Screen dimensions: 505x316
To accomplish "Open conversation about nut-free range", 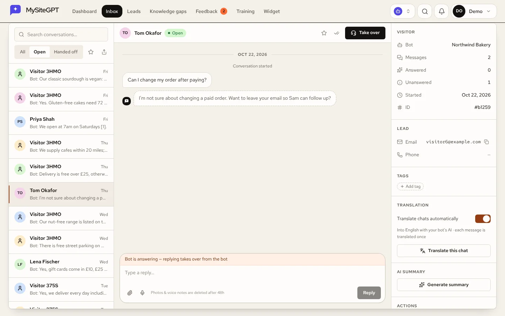I will coord(61,218).
